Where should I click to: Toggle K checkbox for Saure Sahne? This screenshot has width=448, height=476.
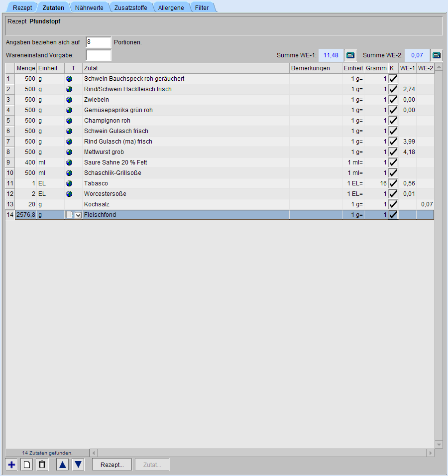pyautogui.click(x=393, y=162)
